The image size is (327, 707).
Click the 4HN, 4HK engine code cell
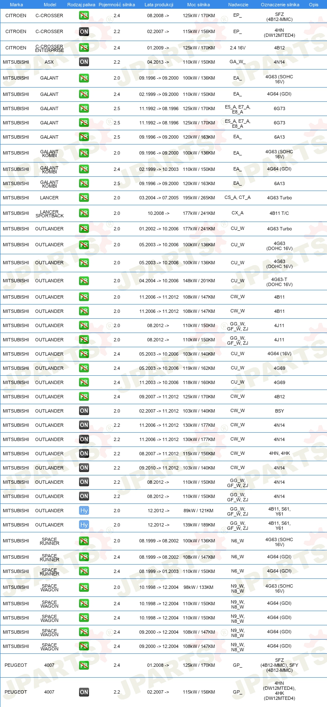[279, 454]
